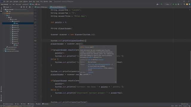The height and width of the screenshot is (107, 191).
Task: Collapse the java_tutorial root node
Action: click(x=4, y=10)
